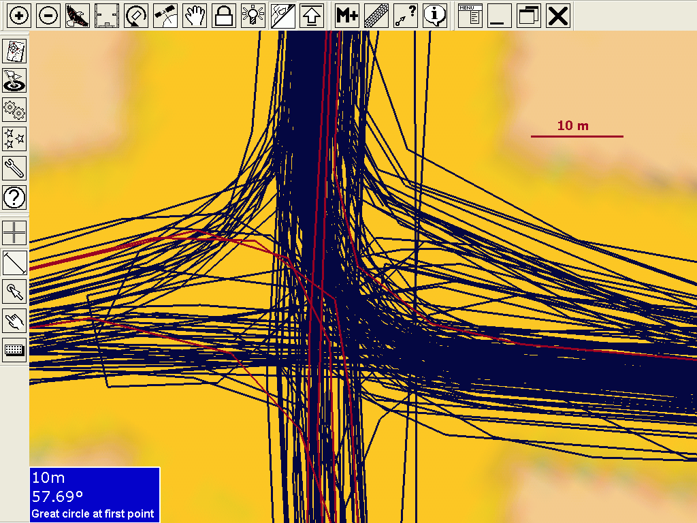This screenshot has width=697, height=523.
Task: Open the info speech-bubble icon
Action: tap(435, 16)
